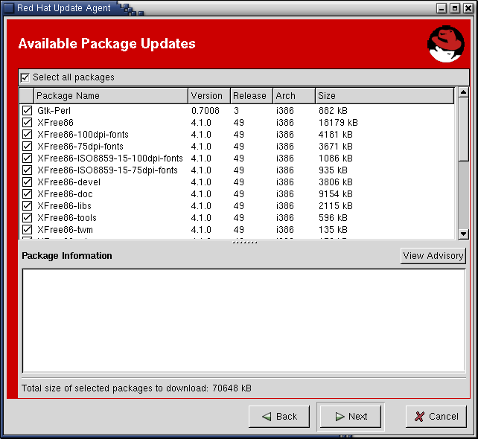This screenshot has height=439, width=478.
Task: Proceed with the Next button
Action: 351,417
